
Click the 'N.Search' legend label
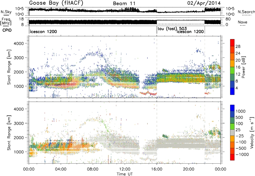(x=246, y=12)
